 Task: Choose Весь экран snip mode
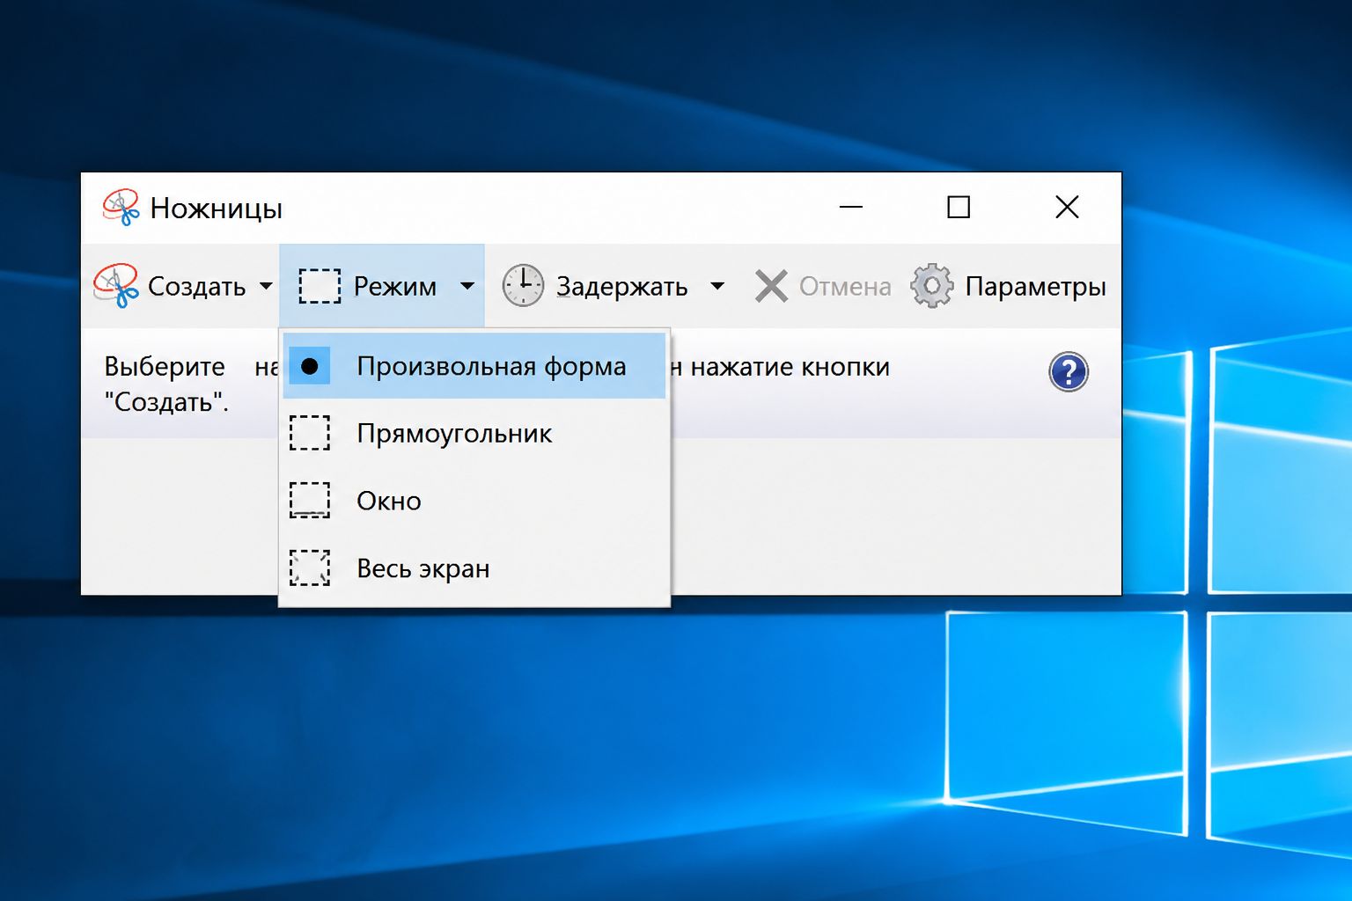pos(474,568)
